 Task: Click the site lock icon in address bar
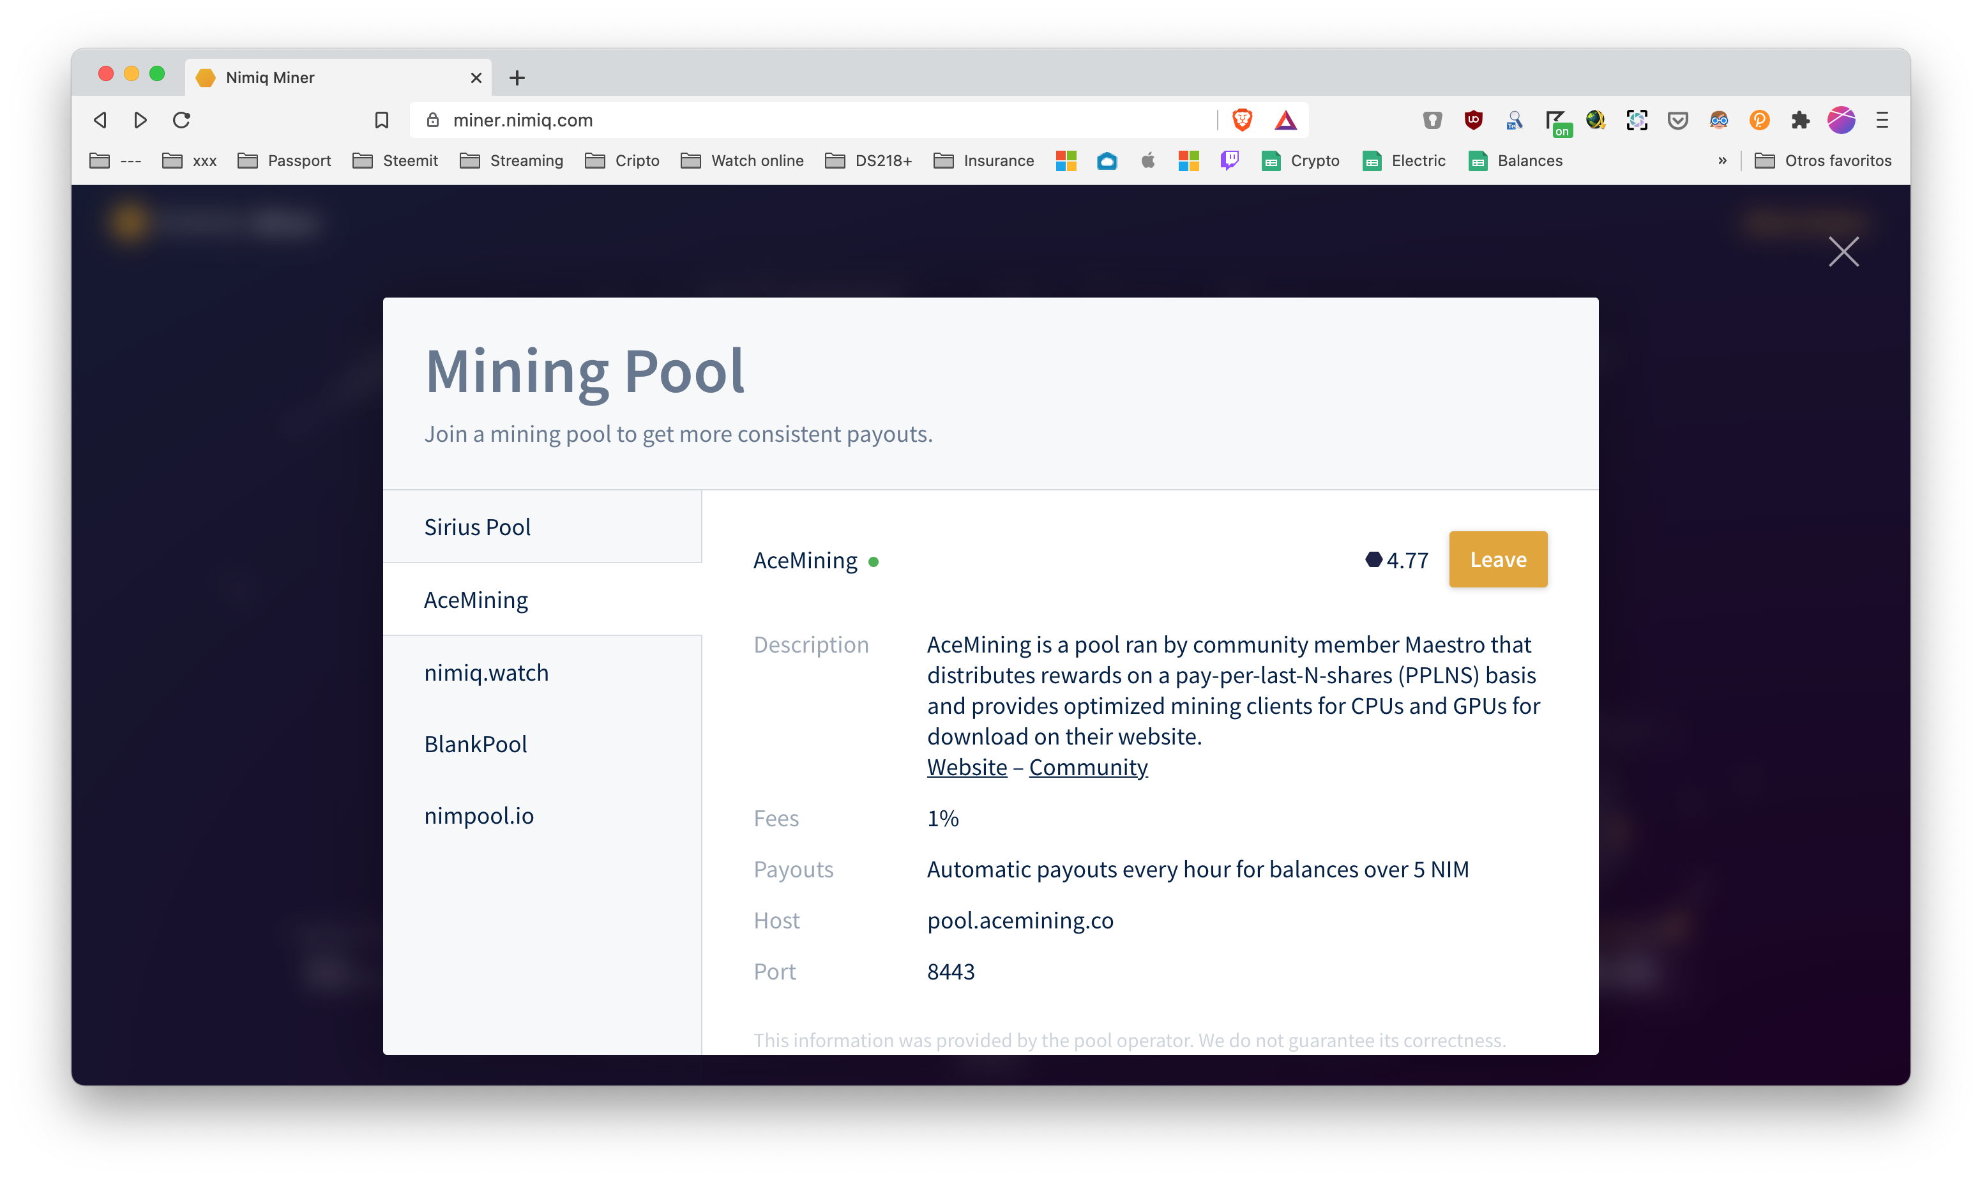pyautogui.click(x=432, y=120)
